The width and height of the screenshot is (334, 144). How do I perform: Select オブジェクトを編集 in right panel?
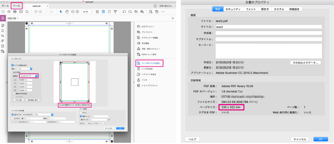147,38
